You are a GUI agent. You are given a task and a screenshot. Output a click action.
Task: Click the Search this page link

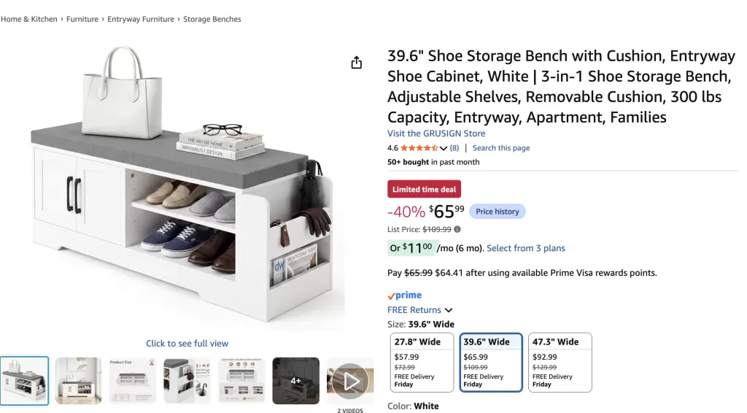pyautogui.click(x=501, y=148)
